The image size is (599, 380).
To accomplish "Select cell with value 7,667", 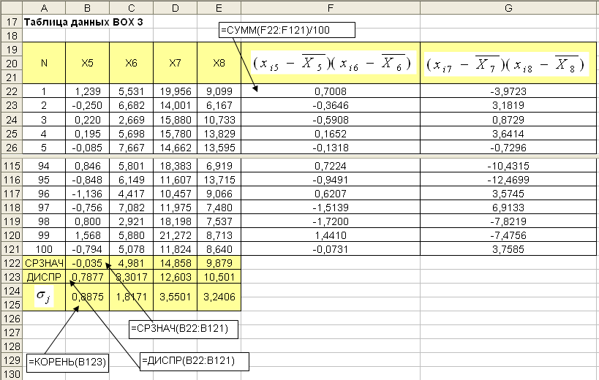I will click(x=132, y=148).
